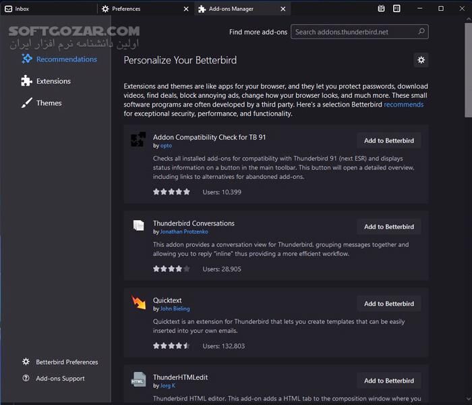
Task: Close the Preferences tab
Action: click(x=186, y=9)
